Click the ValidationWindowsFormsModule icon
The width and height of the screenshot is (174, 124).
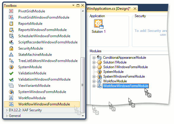[x=11, y=79]
